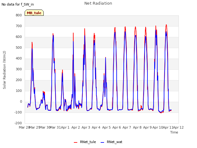Select the -100 y-axis tick label

[x=18, y=112]
